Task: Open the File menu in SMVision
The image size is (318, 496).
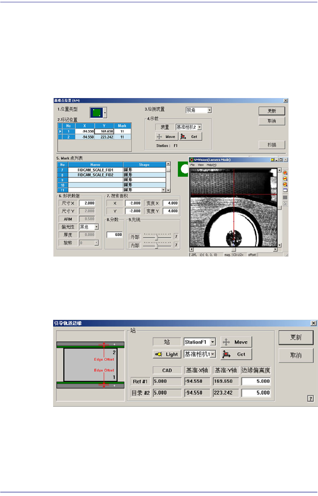Action: tap(192, 165)
